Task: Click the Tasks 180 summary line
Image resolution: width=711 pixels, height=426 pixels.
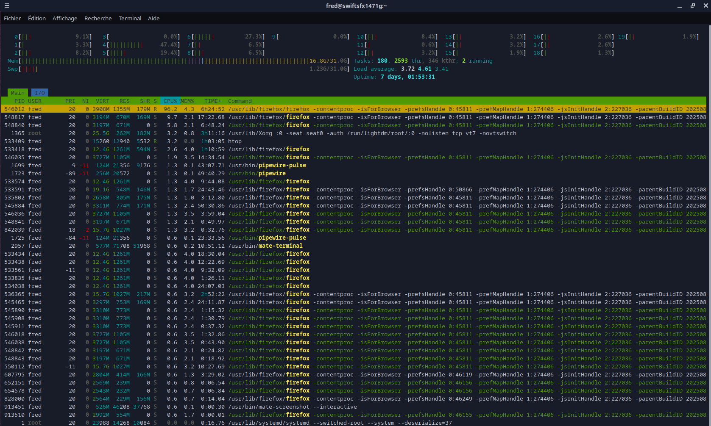Action: 423,61
